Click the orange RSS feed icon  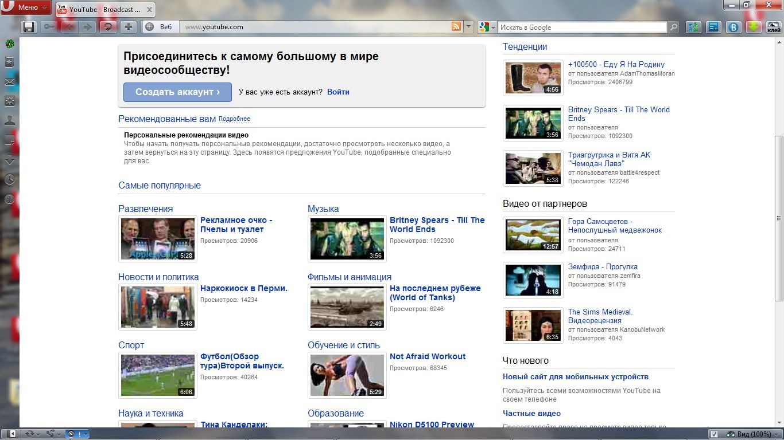(x=456, y=27)
